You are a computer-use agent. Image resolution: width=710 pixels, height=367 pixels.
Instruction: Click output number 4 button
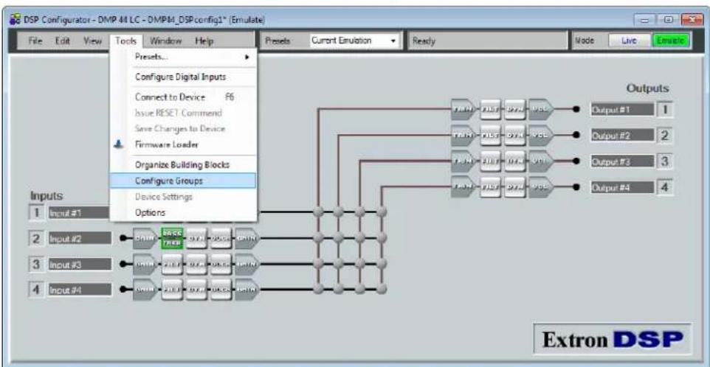(x=665, y=186)
